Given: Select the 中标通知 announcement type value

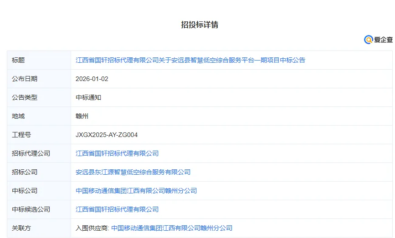Looking at the screenshot, I should [x=88, y=97].
